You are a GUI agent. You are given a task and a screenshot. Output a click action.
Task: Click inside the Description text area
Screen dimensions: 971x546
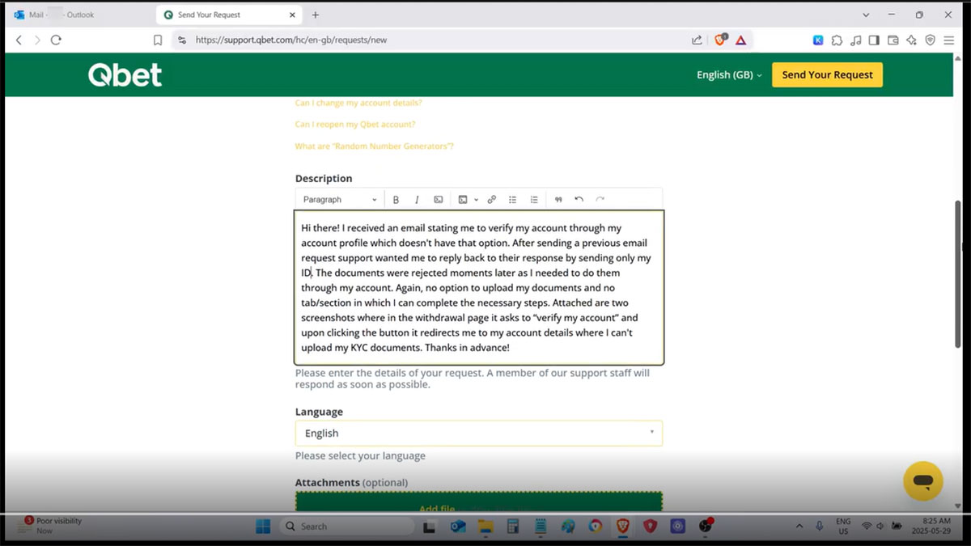478,288
